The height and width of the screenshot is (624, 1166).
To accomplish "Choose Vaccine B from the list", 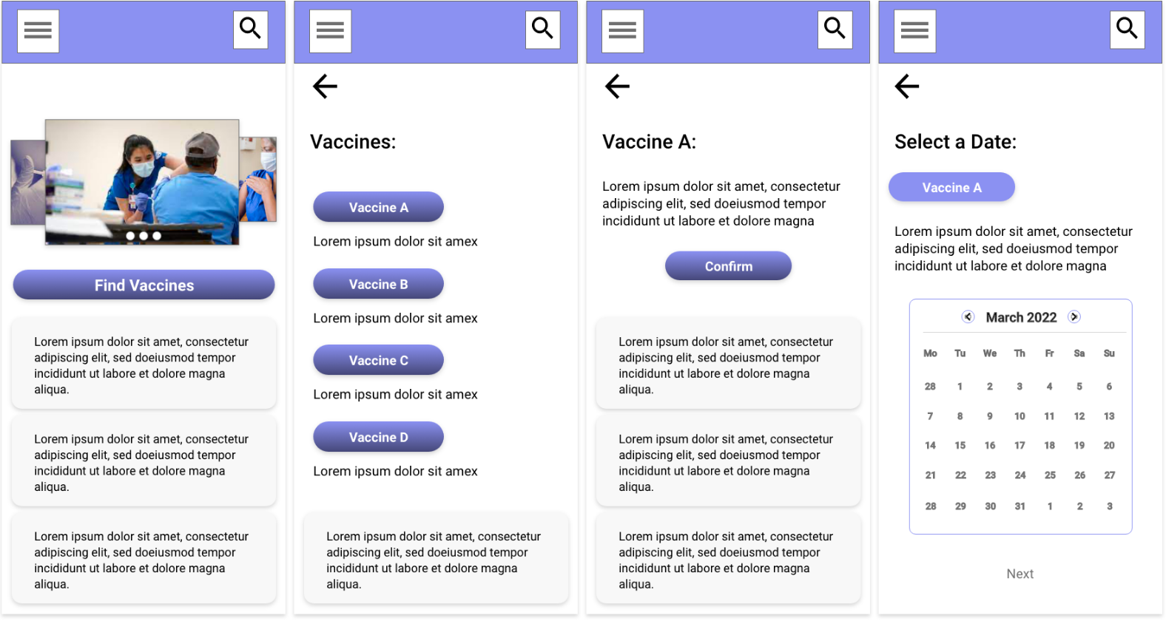I will coord(378,285).
